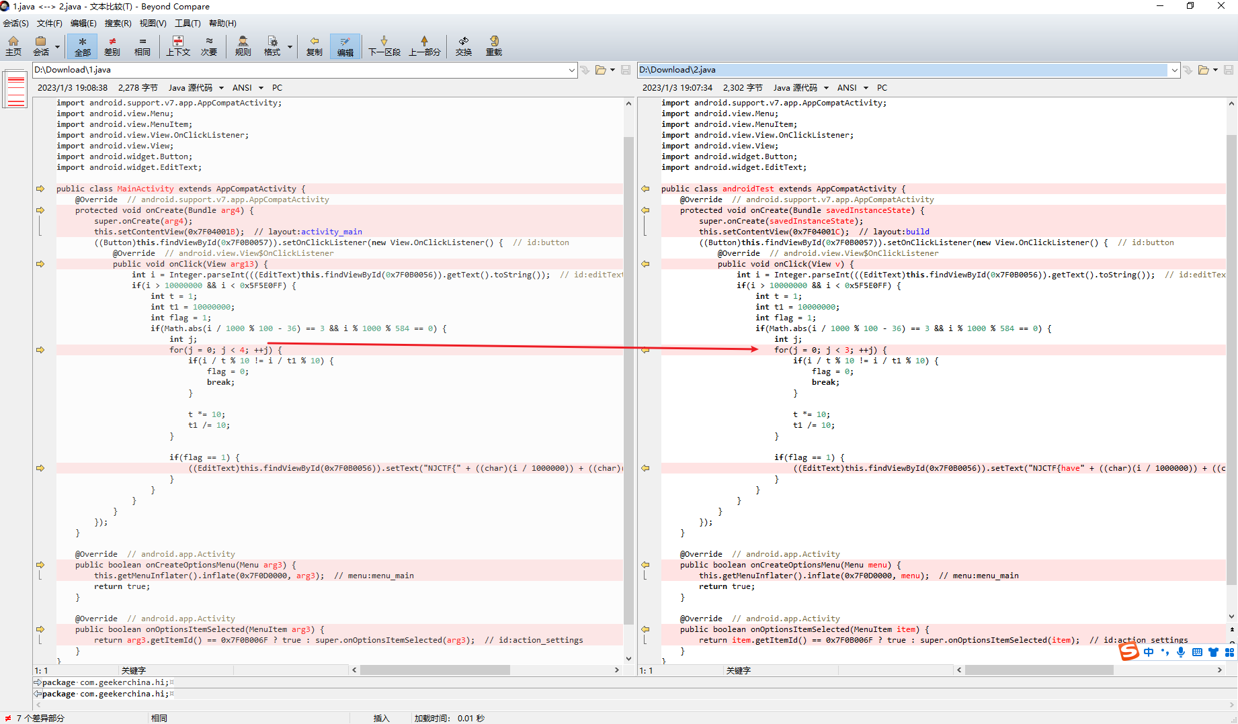Click Sogou voice microphone icon

click(x=1181, y=652)
